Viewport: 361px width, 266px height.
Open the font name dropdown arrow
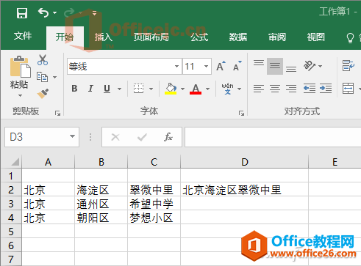pyautogui.click(x=176, y=66)
